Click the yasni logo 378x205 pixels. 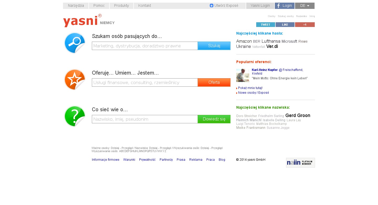tap(82, 20)
